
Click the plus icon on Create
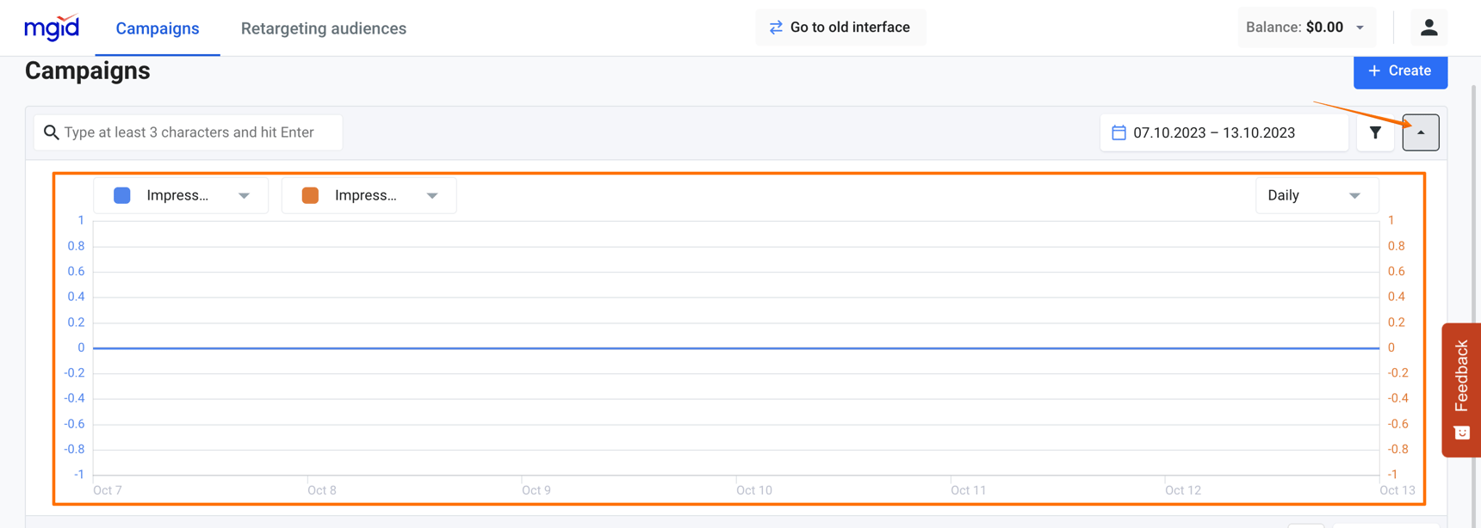1374,71
